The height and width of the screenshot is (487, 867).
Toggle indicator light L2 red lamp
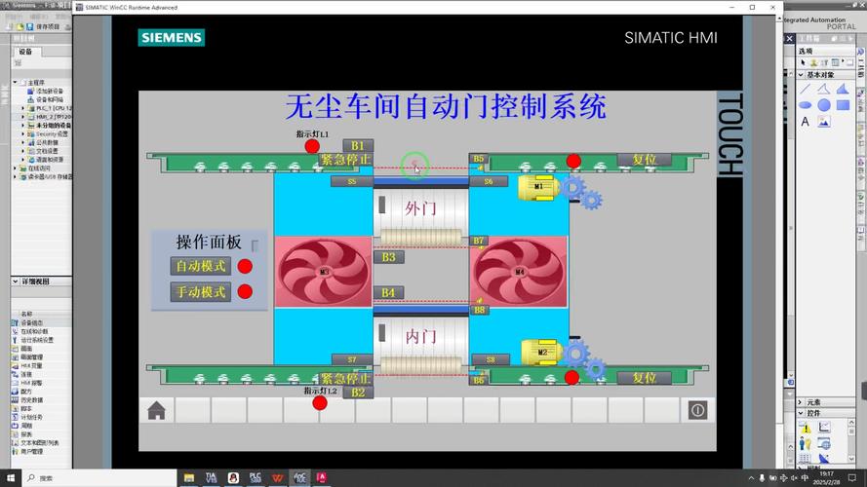pyautogui.click(x=320, y=403)
